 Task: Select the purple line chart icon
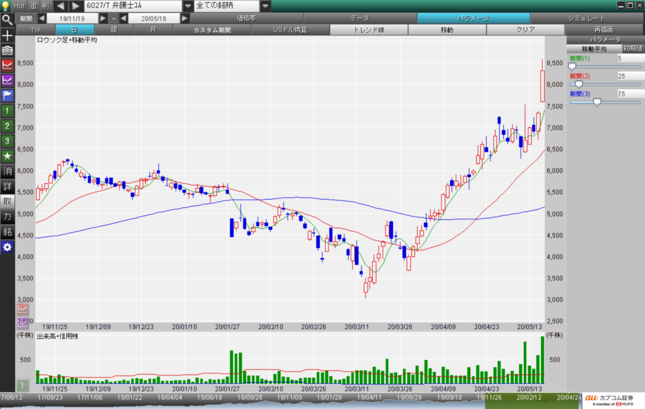tap(7, 80)
